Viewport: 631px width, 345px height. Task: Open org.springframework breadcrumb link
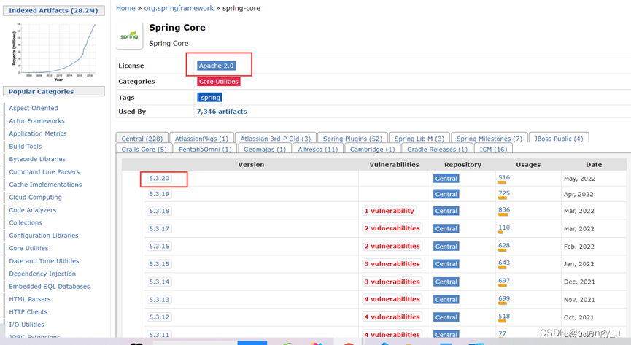(x=179, y=8)
